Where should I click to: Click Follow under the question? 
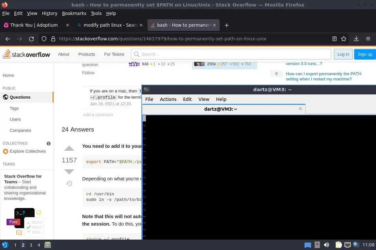coord(88,73)
